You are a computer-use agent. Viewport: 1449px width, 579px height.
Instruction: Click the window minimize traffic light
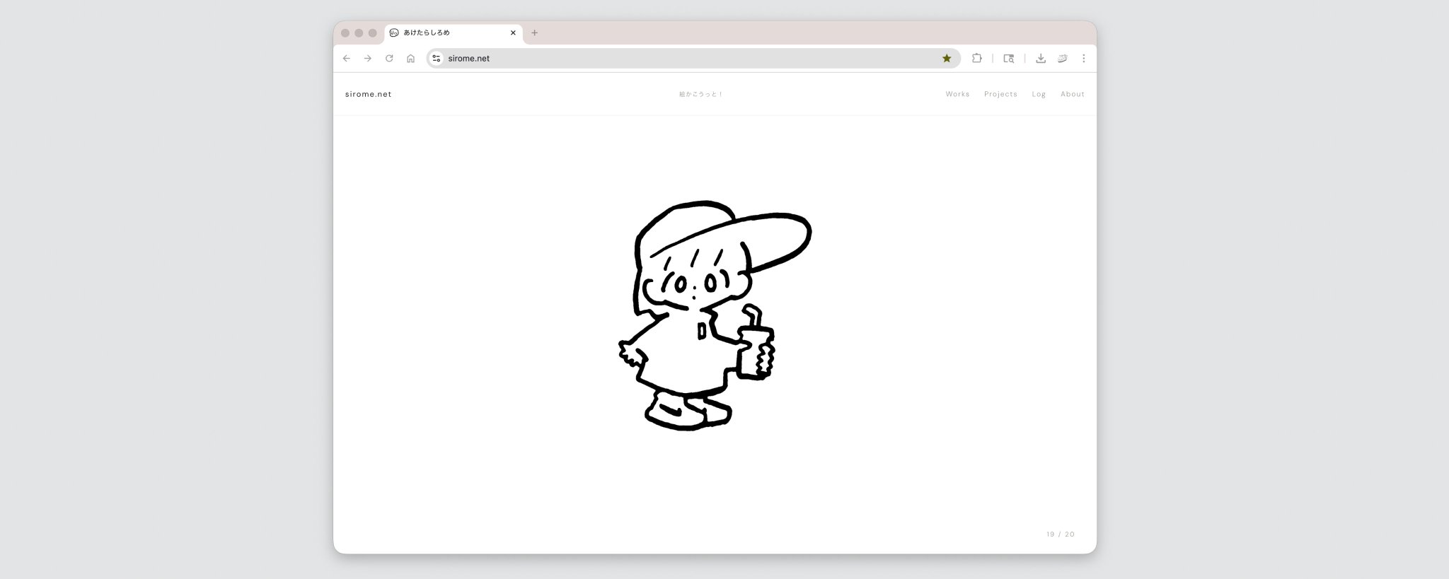(359, 33)
